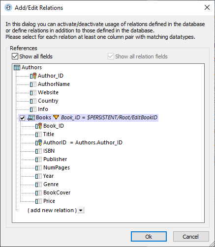
Task: Open the add new relation dropdown arrow
Action: (x=81, y=210)
